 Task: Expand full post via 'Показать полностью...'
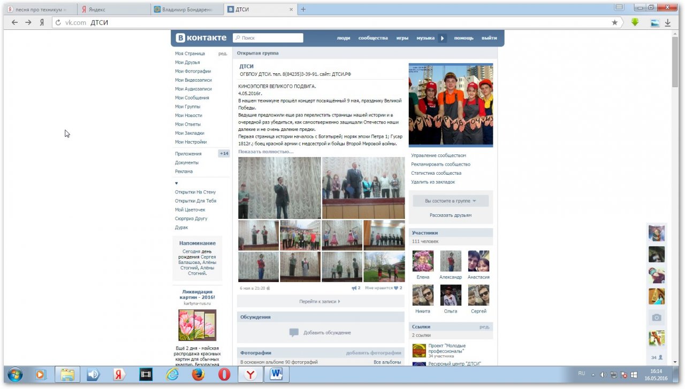pyautogui.click(x=266, y=152)
